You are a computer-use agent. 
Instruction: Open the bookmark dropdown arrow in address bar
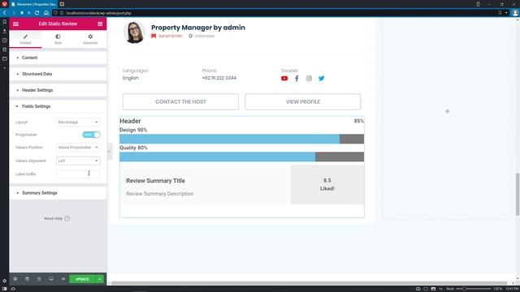pyautogui.click(x=506, y=13)
